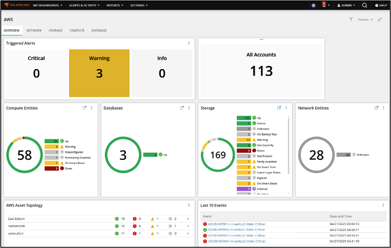Open the My Dashboards menu
This screenshot has height=248, width=391.
(48, 5)
